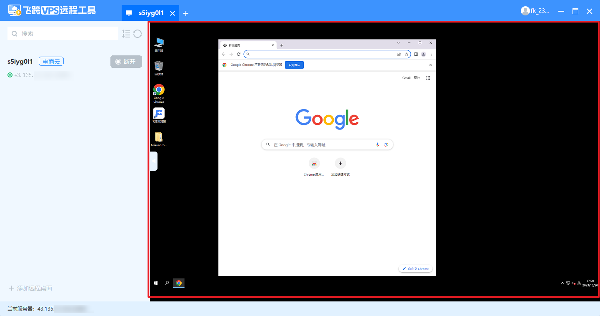Click the Gmail link
The image size is (600, 316).
[406, 78]
